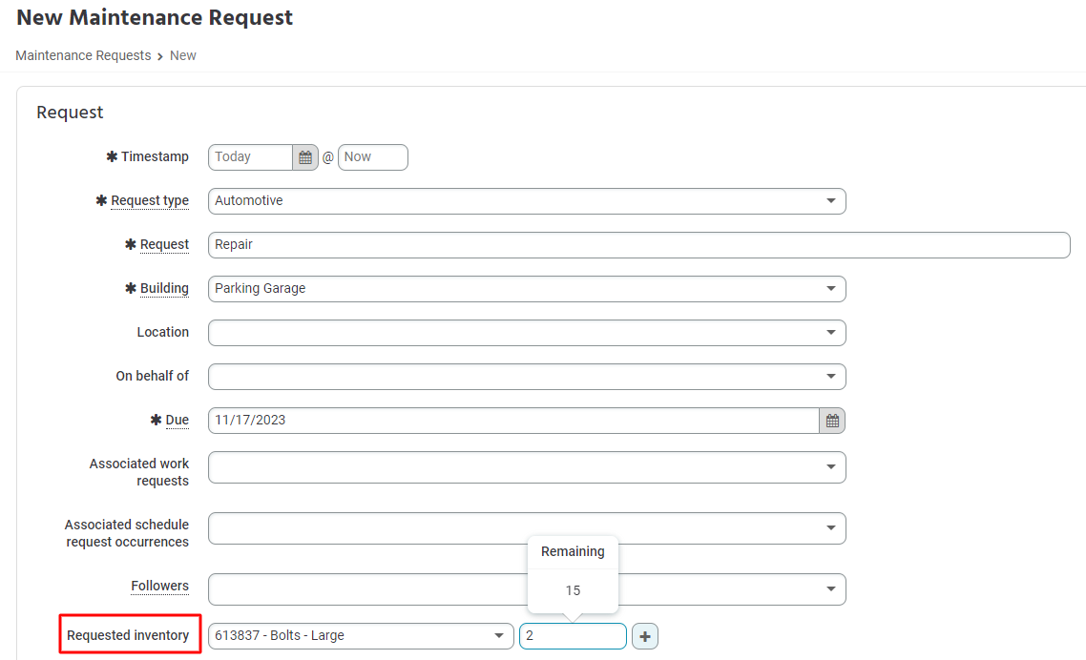Image resolution: width=1086 pixels, height=660 pixels.
Task: Click the Followers field label
Action: tap(160, 586)
